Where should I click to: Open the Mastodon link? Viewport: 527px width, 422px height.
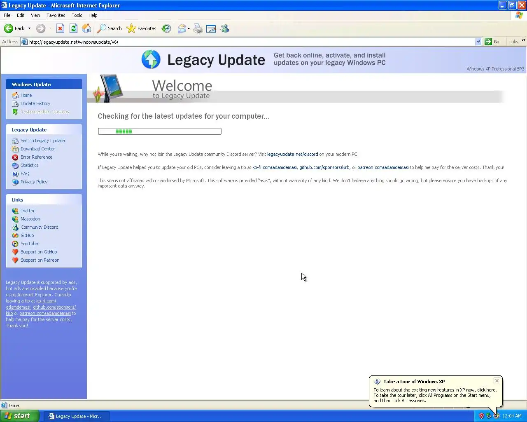click(x=30, y=219)
